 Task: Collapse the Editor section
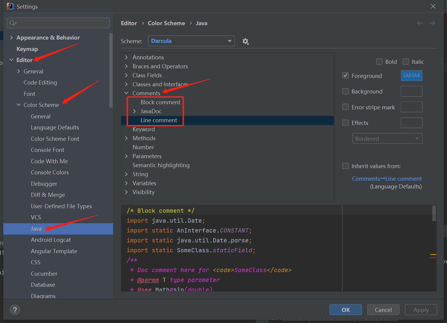point(11,60)
